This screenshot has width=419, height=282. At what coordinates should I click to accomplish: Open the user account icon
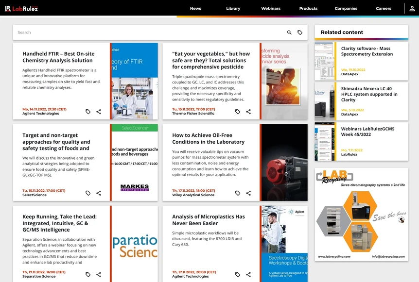click(412, 9)
